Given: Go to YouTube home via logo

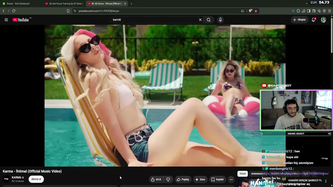Looking at the screenshot, I should (21, 20).
